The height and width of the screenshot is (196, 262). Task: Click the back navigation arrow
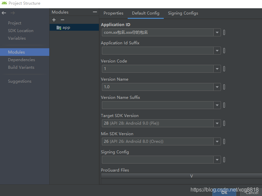point(4,13)
